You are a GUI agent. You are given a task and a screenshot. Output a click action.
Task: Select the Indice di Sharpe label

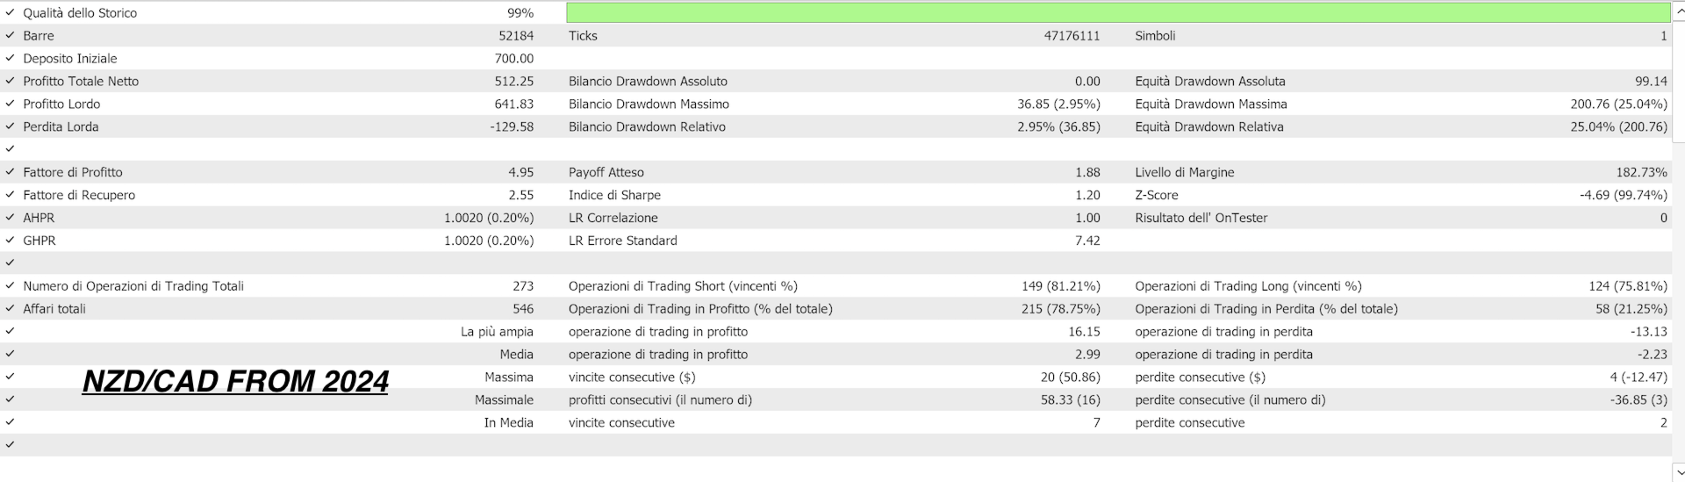point(614,196)
